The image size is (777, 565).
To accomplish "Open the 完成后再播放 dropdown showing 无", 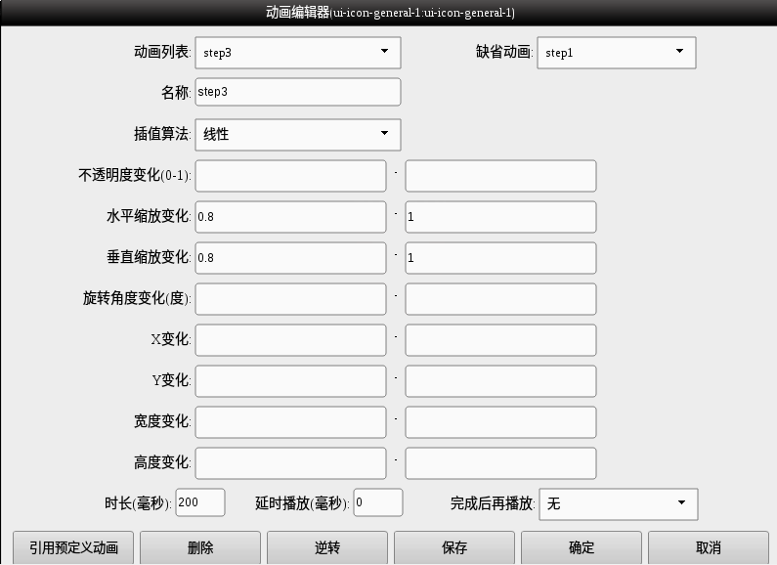I will (x=619, y=504).
